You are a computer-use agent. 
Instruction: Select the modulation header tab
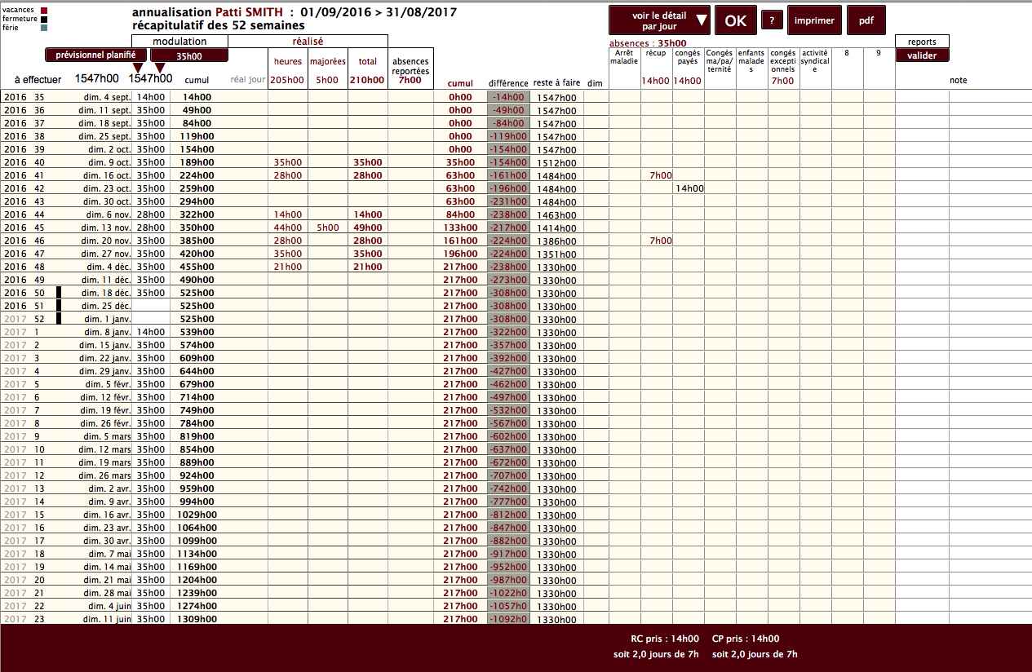(179, 41)
